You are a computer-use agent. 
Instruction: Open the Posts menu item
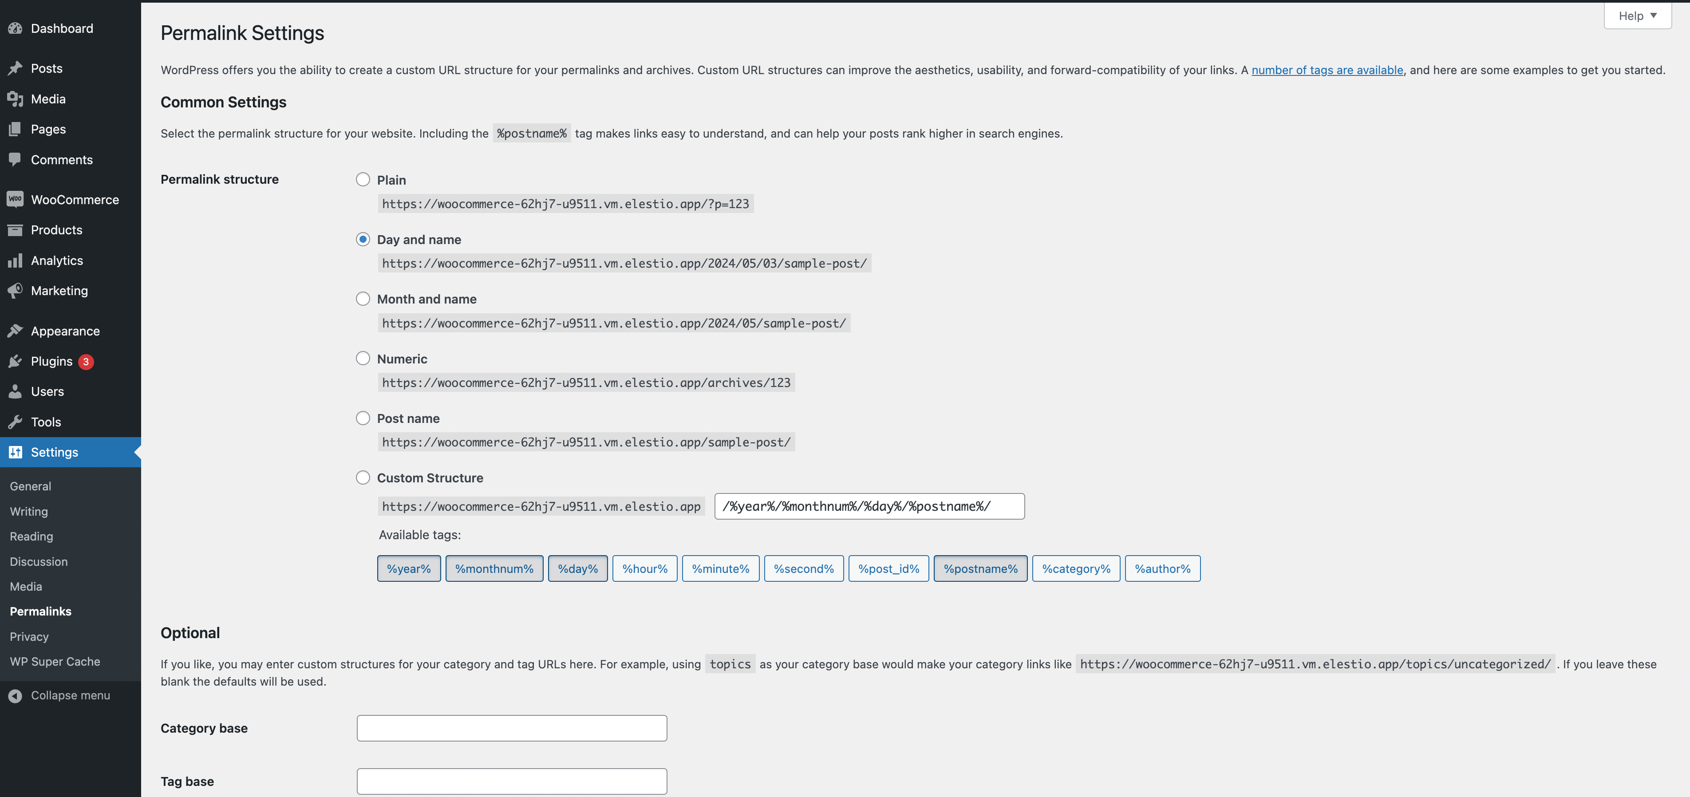pyautogui.click(x=47, y=68)
